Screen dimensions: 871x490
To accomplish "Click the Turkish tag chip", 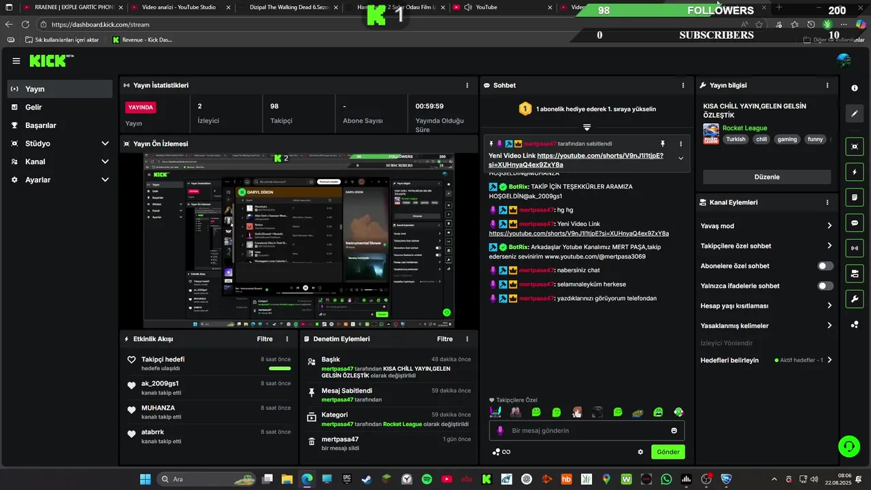I will (736, 139).
